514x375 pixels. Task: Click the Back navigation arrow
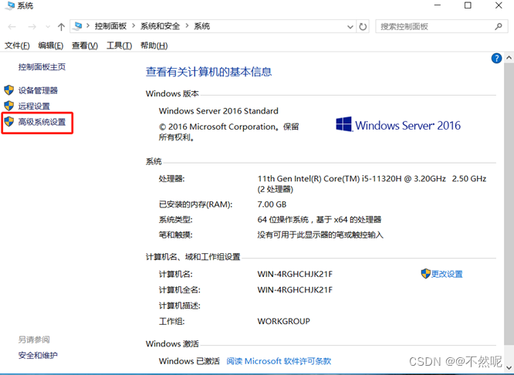12,27
